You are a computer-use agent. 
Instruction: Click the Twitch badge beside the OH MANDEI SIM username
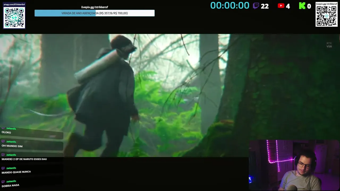[3, 141]
